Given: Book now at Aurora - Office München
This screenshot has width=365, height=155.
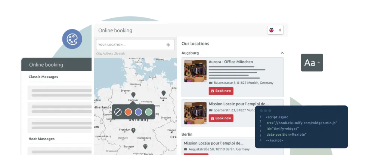Looking at the screenshot, I should [x=221, y=91].
